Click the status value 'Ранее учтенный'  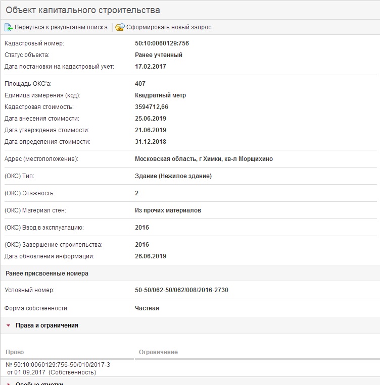(159, 55)
